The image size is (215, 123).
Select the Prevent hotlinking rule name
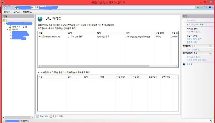point(52,37)
